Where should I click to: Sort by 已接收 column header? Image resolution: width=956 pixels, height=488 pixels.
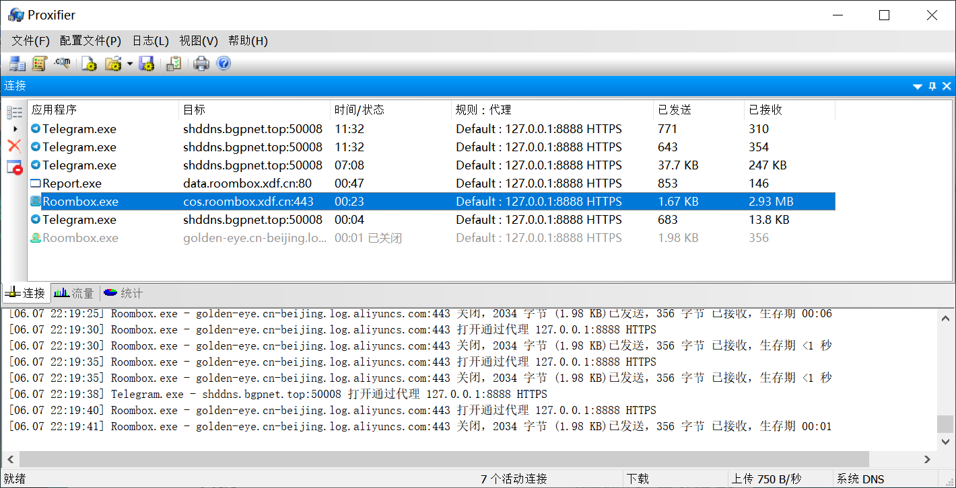[790, 110]
